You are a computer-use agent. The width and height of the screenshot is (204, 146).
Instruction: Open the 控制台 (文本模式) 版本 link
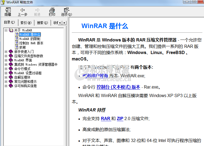[x=118, y=87]
